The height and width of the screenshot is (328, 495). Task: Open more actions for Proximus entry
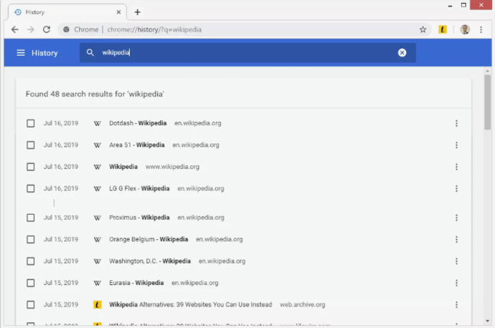(x=456, y=218)
